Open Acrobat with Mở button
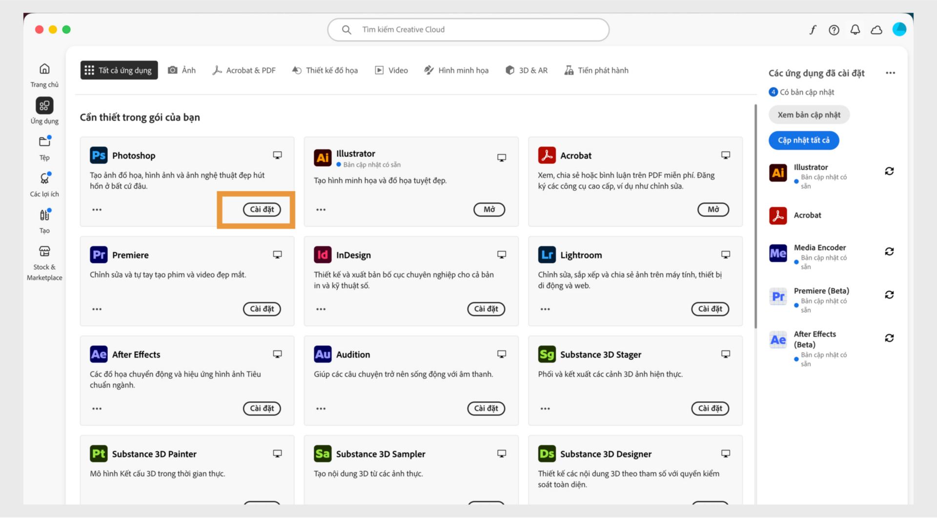Image resolution: width=937 pixels, height=518 pixels. click(713, 210)
